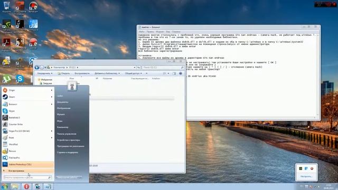Open WordPad from the Start menu
The width and height of the screenshot is (338, 190).
28,144
